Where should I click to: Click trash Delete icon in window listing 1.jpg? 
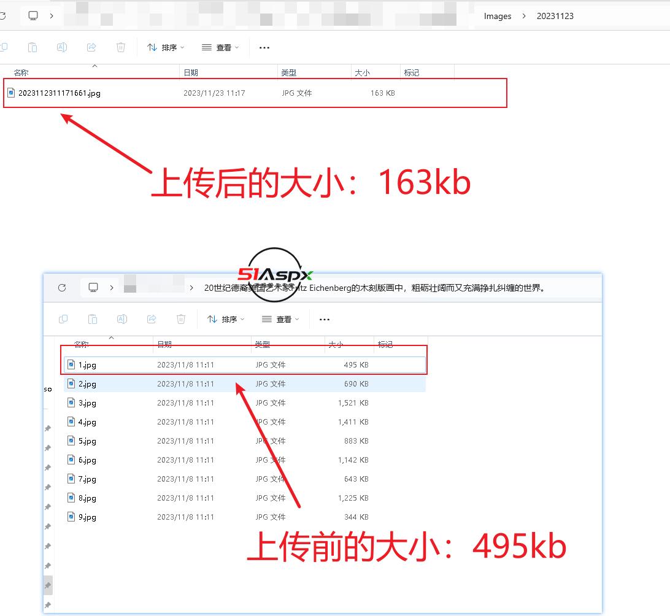[x=181, y=319]
